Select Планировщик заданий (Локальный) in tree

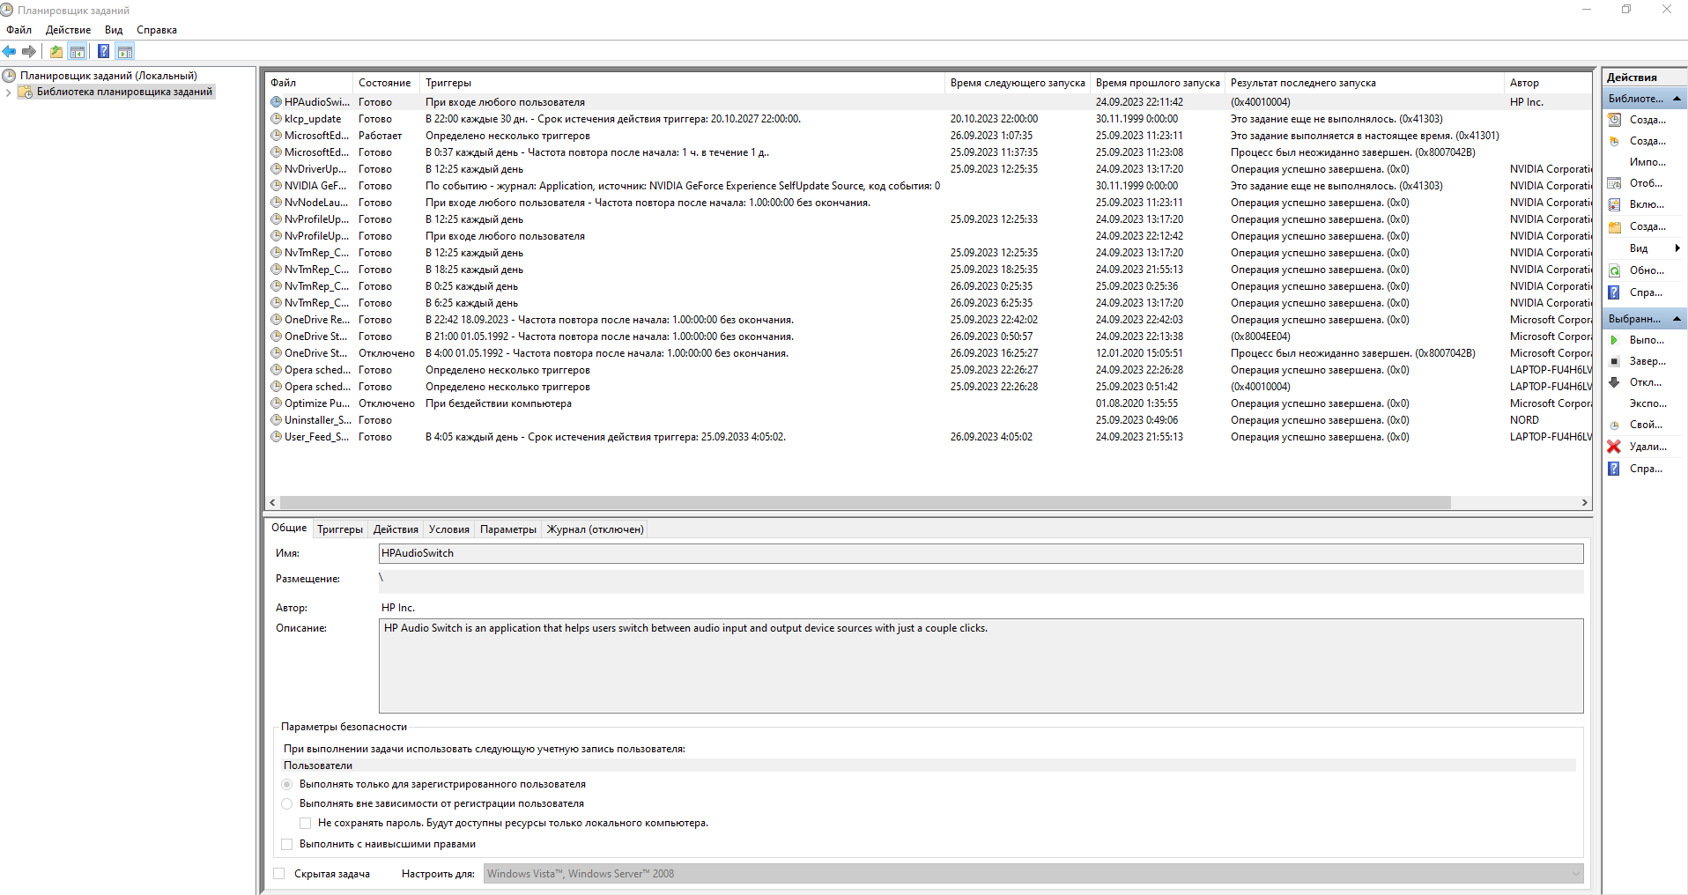108,76
